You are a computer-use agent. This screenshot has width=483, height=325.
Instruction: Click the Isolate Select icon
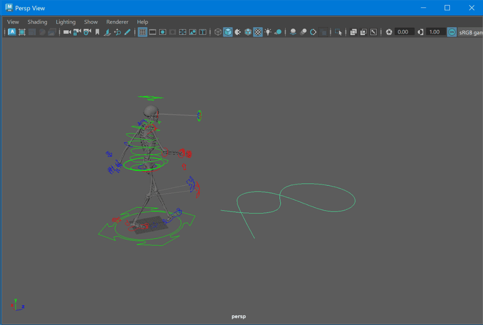tap(338, 32)
